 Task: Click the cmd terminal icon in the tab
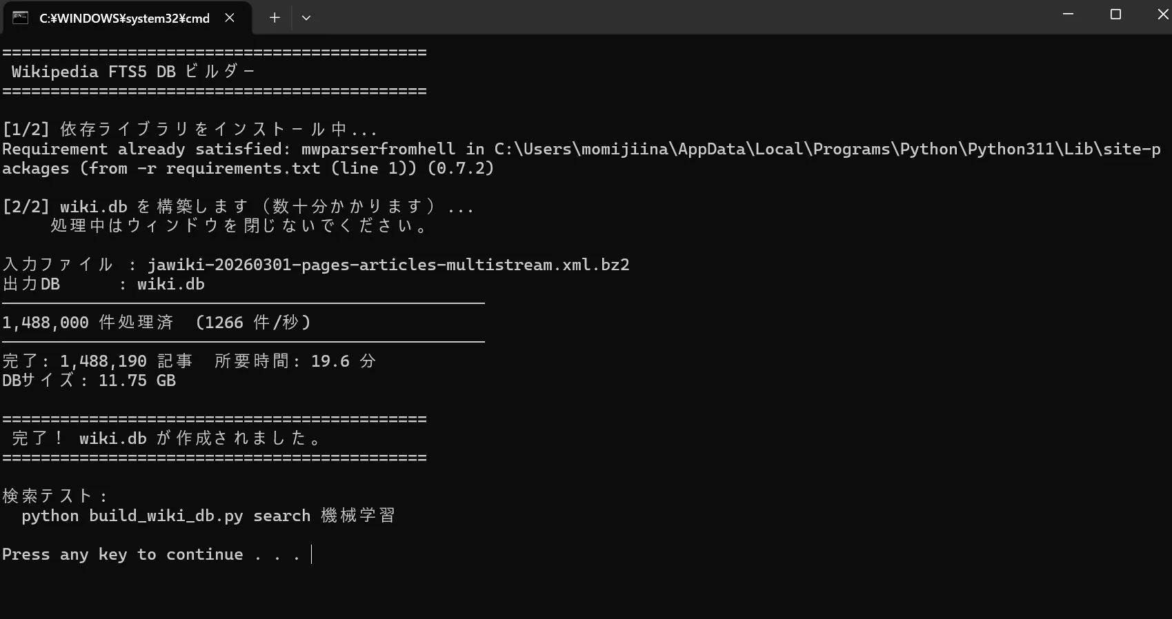click(x=21, y=18)
